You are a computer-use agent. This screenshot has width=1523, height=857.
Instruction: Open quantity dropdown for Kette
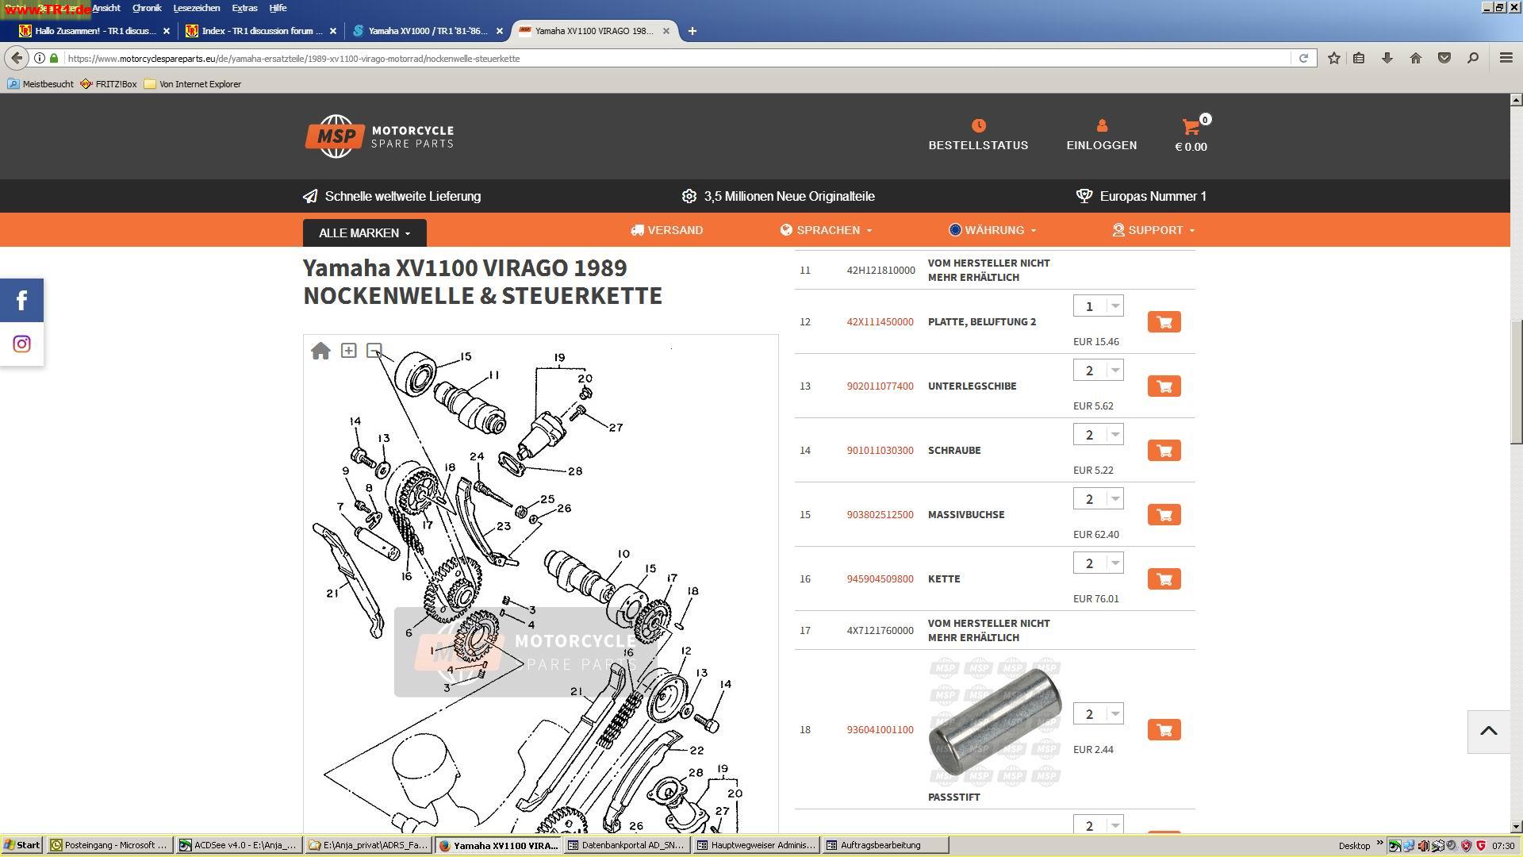coord(1098,563)
